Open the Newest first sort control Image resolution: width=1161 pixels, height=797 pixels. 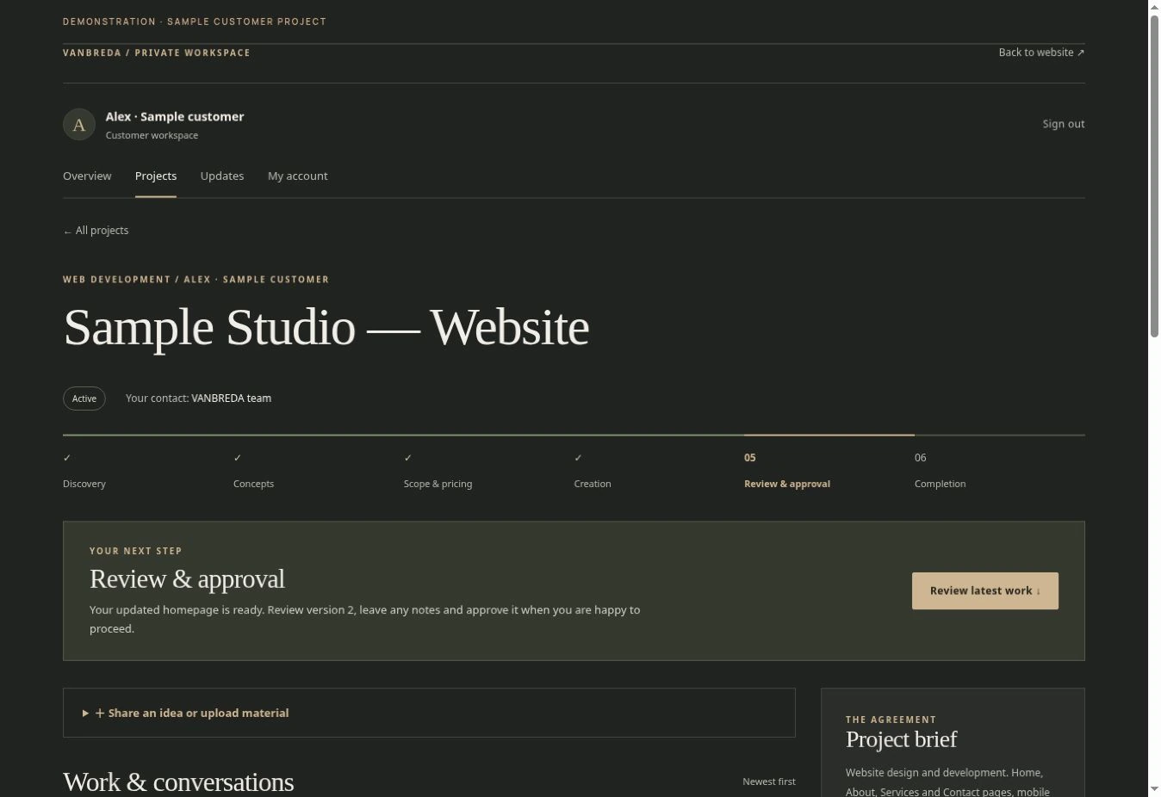click(769, 782)
